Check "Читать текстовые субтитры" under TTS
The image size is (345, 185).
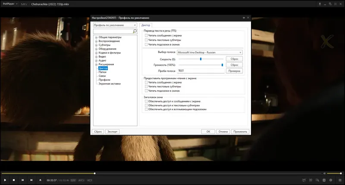(147, 40)
